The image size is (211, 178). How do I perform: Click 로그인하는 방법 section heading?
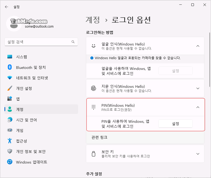click(100, 32)
